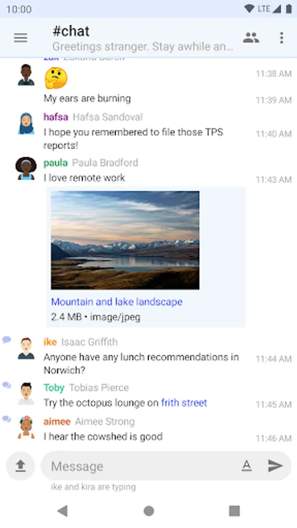Tap Toby's avatar picture

(x=26, y=394)
